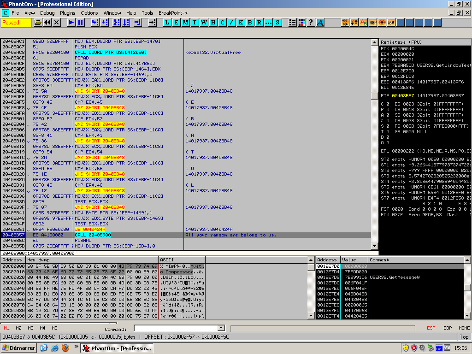
Task: Open Patches window with slash button
Action: pyautogui.click(x=231, y=23)
